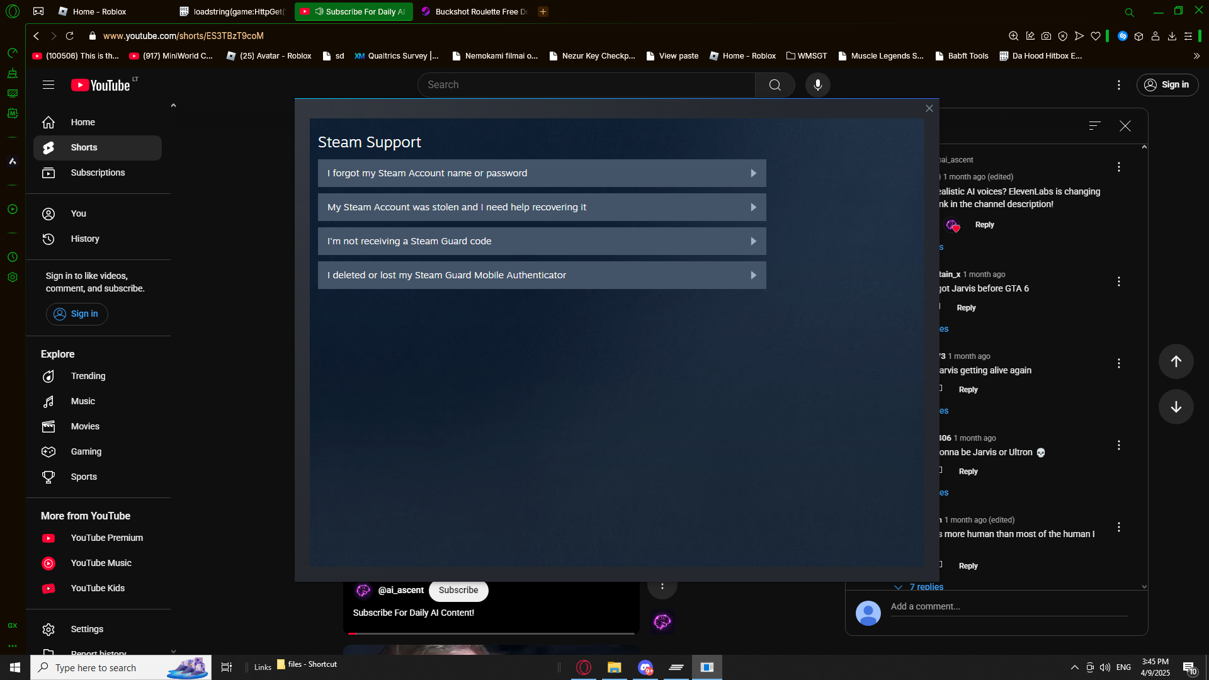Open the browser zoom magnifier in address bar
Screen dimensions: 1209x680
(1014, 36)
